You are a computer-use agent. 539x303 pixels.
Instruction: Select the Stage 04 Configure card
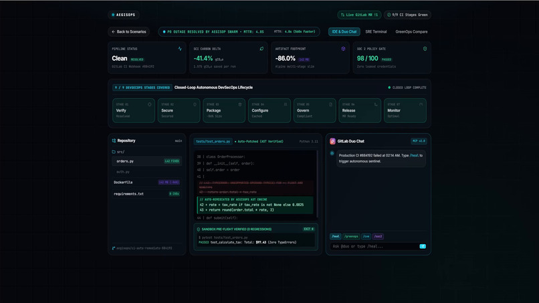tap(269, 110)
